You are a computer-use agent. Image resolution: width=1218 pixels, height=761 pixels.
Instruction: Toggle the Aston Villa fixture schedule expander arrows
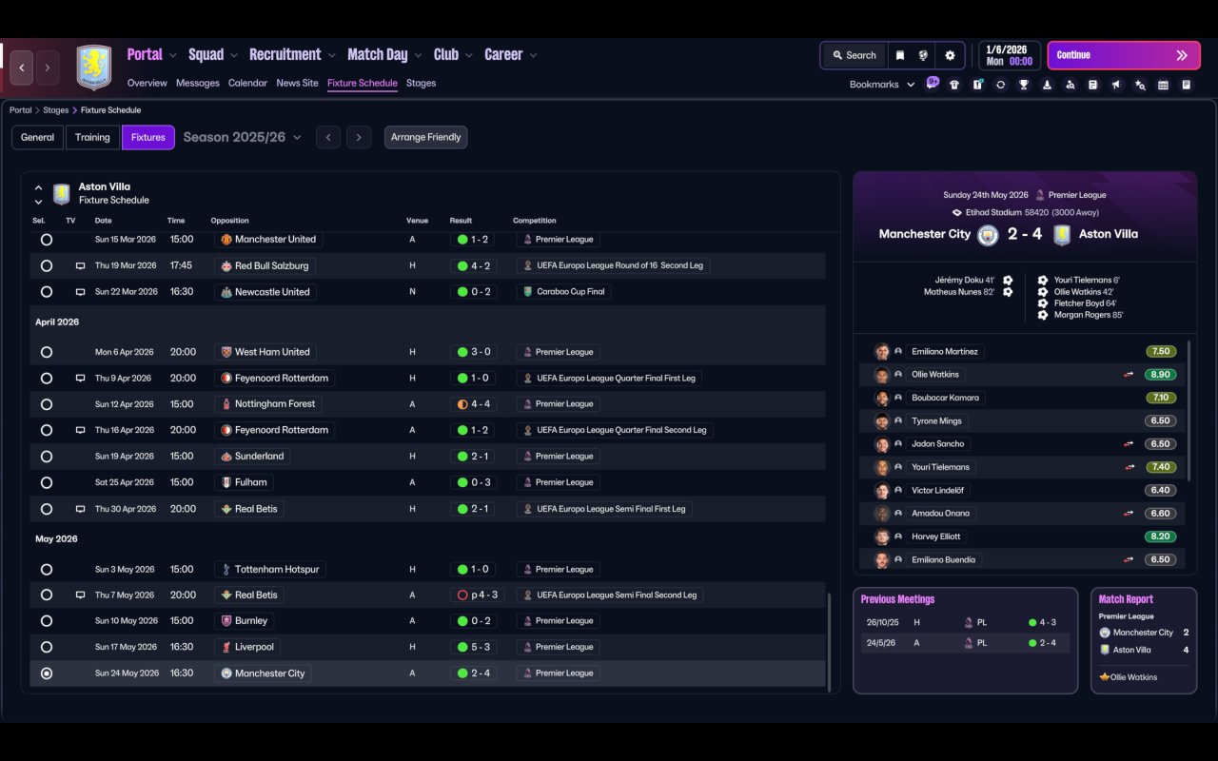pyautogui.click(x=38, y=194)
